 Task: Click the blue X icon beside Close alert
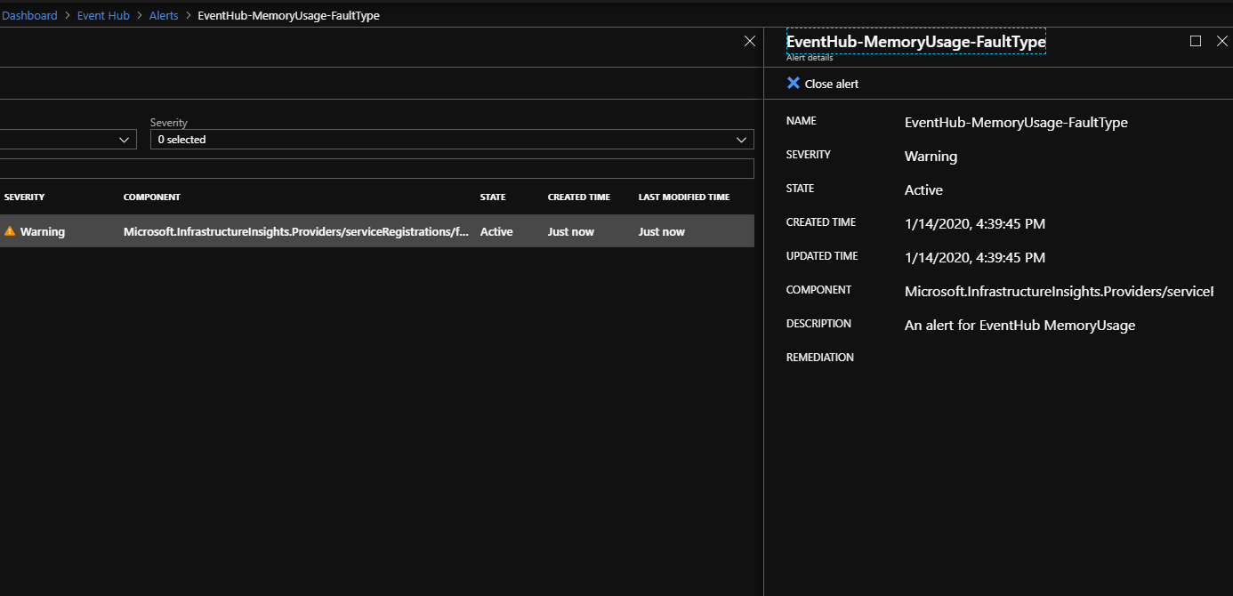pyautogui.click(x=794, y=83)
